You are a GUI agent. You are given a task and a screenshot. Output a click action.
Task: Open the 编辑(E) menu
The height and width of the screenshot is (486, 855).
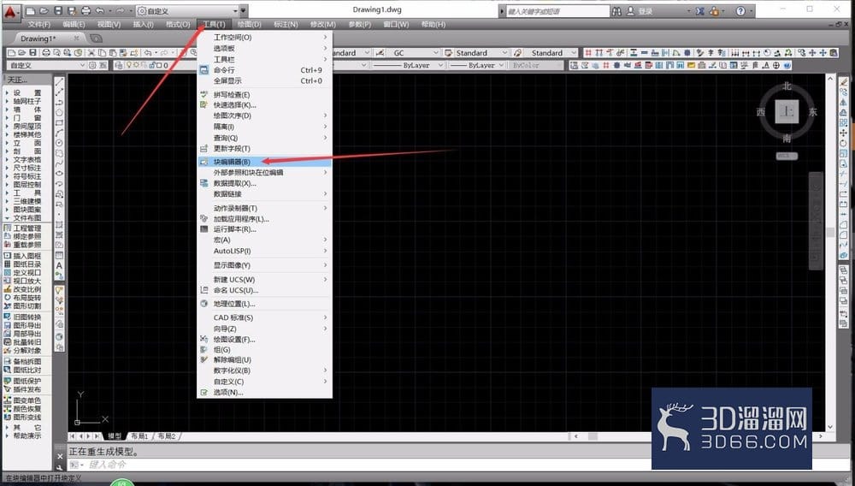tap(74, 25)
